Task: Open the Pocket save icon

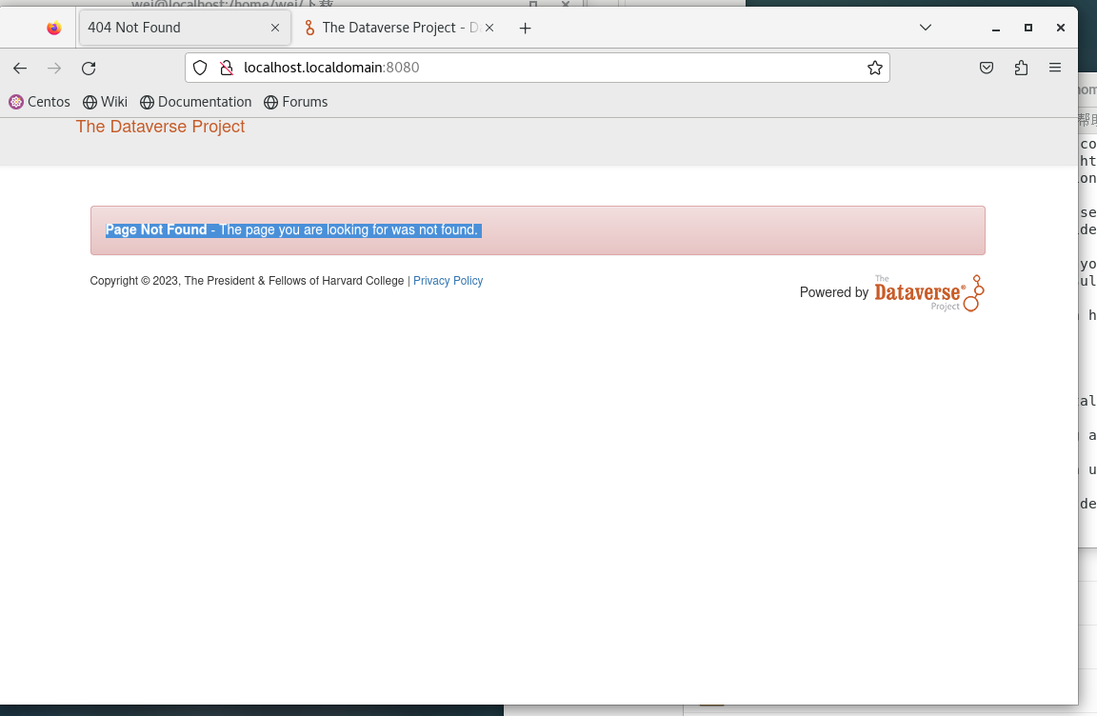Action: click(x=987, y=68)
